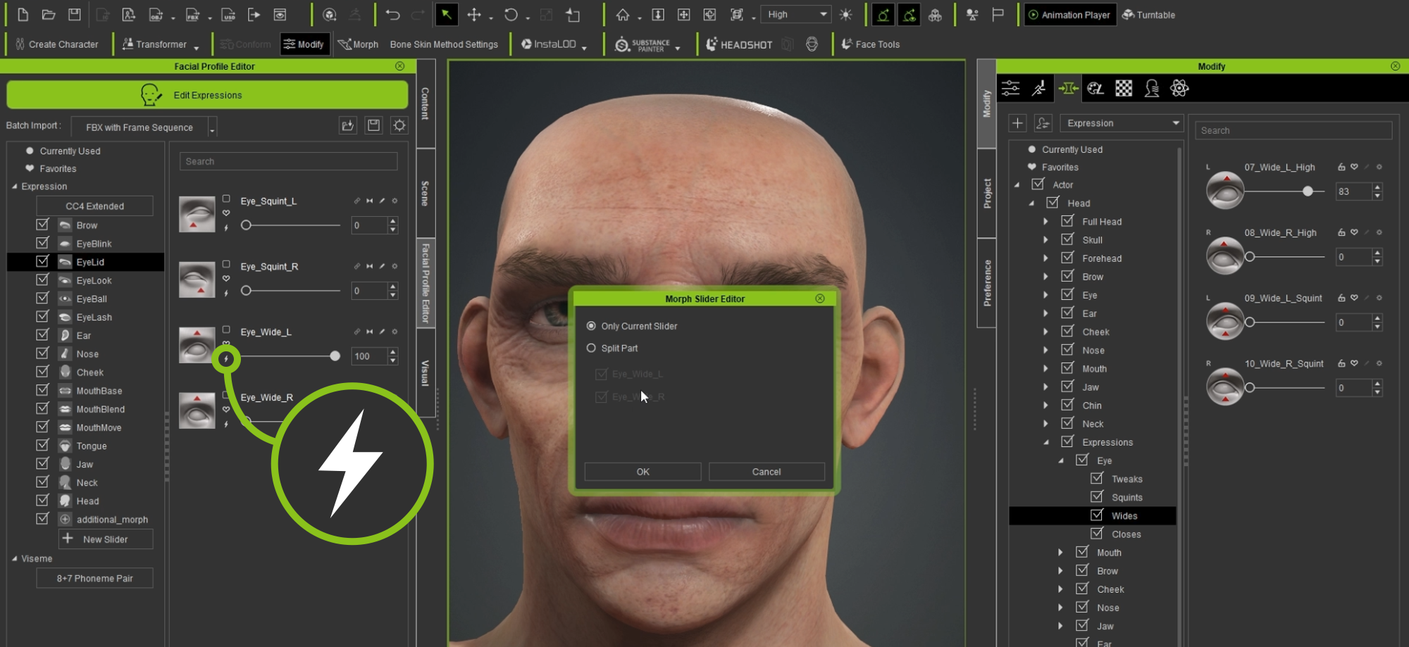Click the Save Project disk icon
This screenshot has width=1409, height=647.
click(74, 14)
